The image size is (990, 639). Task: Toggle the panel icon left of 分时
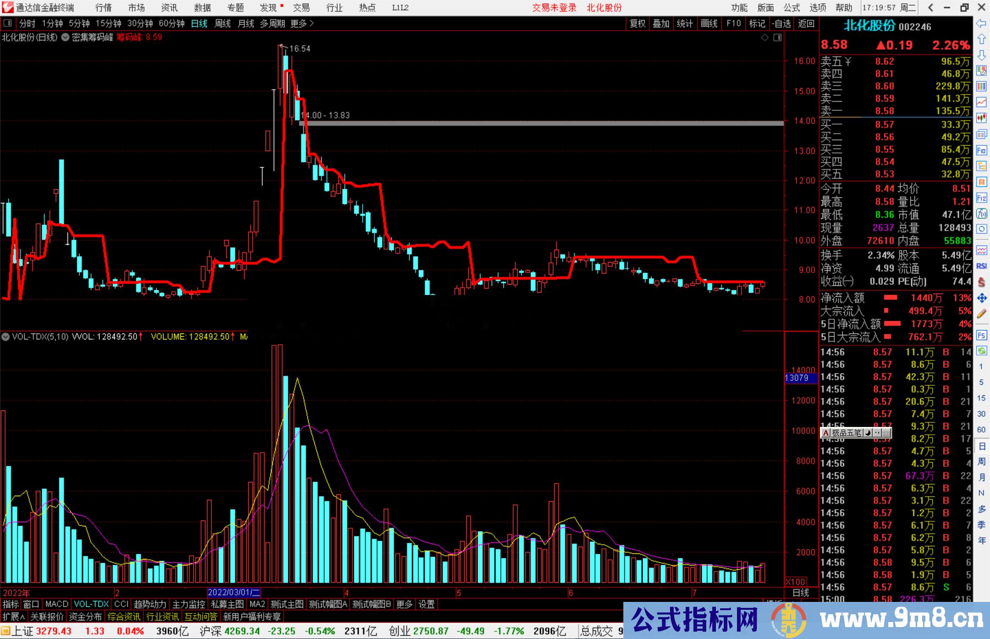8,23
